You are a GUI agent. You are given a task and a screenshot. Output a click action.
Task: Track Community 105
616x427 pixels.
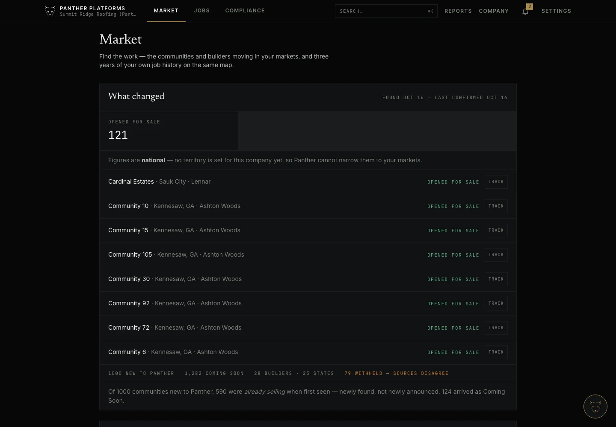(x=496, y=255)
